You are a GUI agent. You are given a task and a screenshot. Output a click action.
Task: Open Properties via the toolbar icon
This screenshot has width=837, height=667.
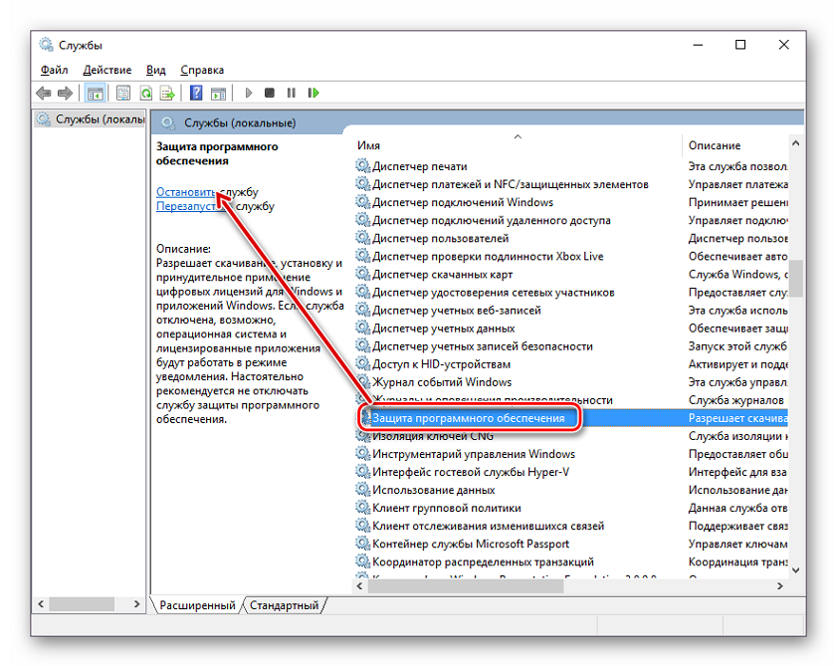122,94
